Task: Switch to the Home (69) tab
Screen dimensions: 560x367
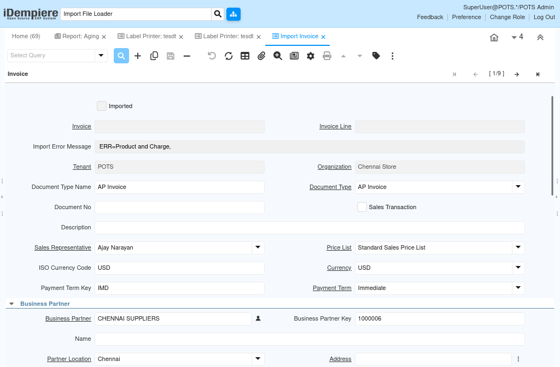Action: tap(26, 37)
